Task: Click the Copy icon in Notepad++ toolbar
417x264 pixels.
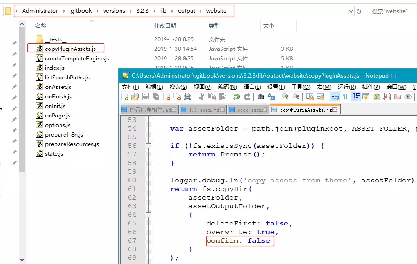Action: [212, 97]
